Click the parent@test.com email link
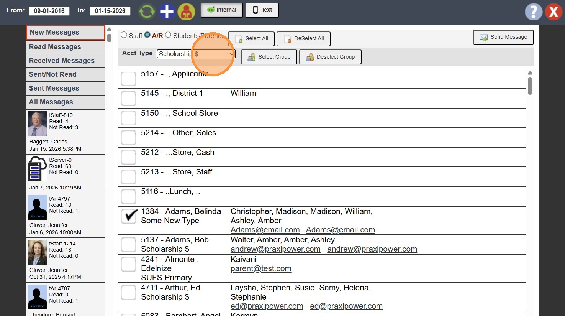 coord(261,269)
